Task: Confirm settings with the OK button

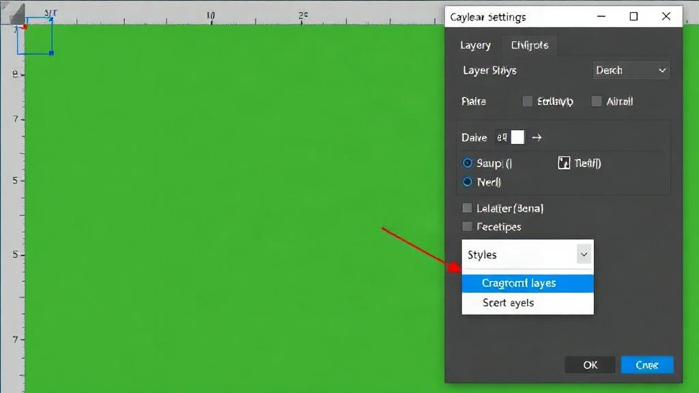Action: pos(590,365)
